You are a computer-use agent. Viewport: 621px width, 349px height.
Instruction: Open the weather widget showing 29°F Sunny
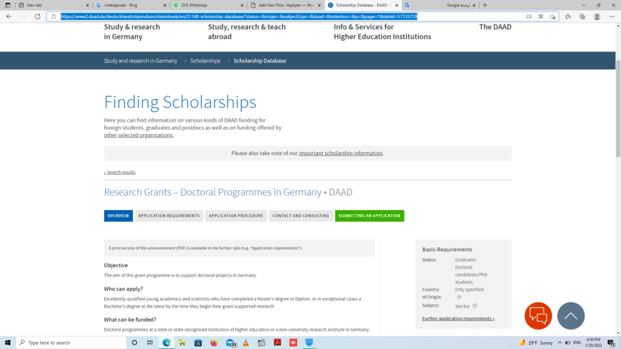click(x=536, y=343)
